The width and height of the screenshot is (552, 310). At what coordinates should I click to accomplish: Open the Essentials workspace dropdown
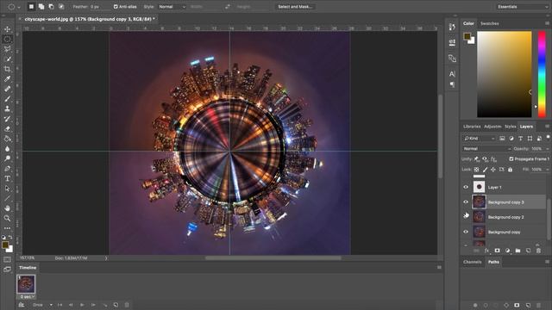click(x=523, y=7)
